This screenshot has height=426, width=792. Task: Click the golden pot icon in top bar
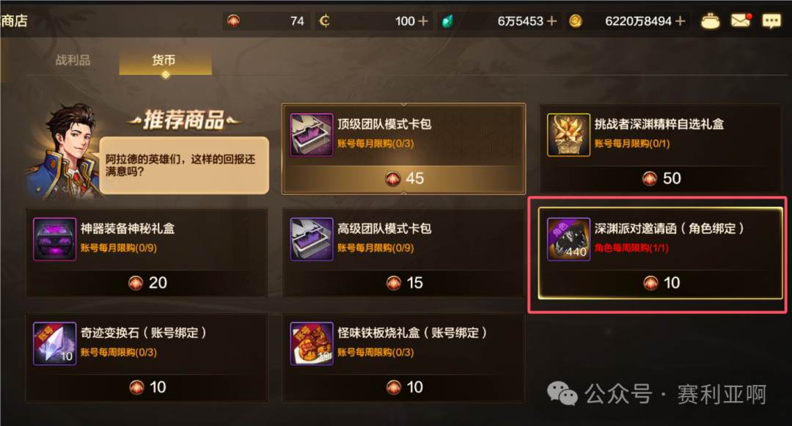[x=710, y=21]
